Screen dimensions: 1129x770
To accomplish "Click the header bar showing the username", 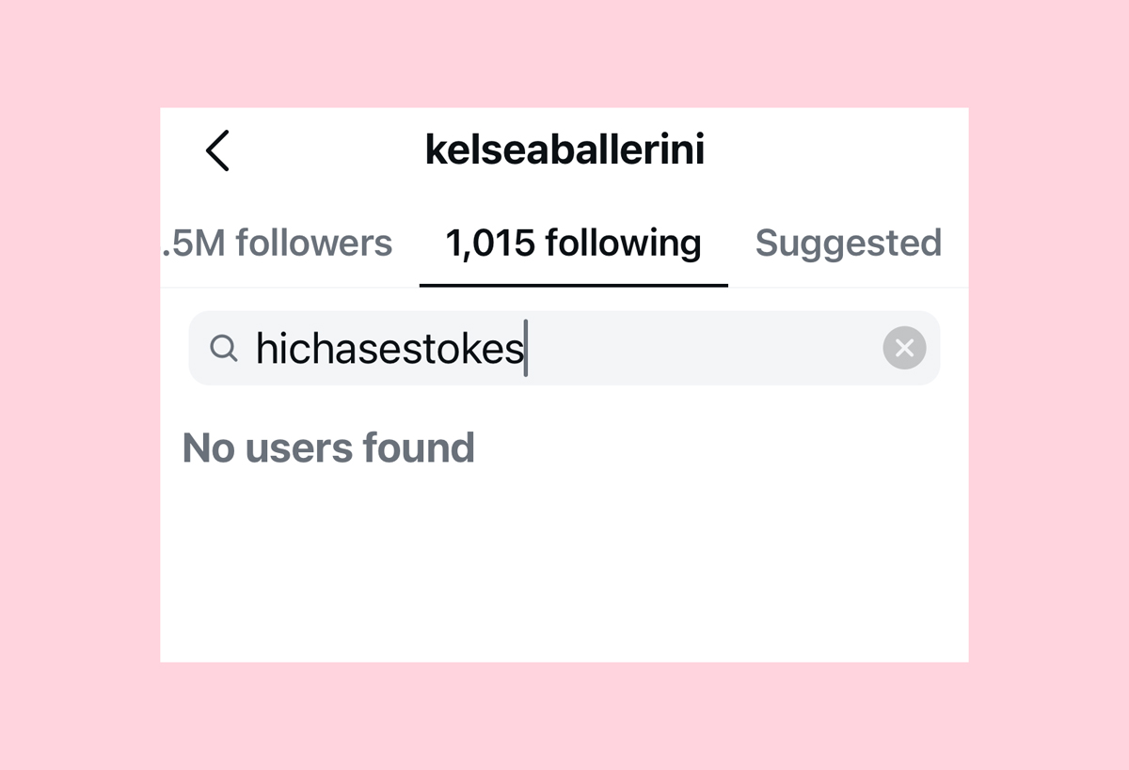I will [x=565, y=149].
